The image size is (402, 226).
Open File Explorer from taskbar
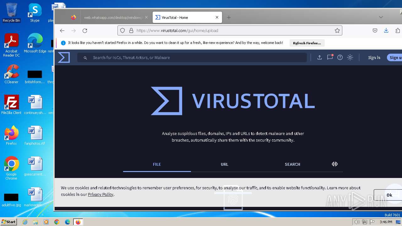tap(35, 222)
